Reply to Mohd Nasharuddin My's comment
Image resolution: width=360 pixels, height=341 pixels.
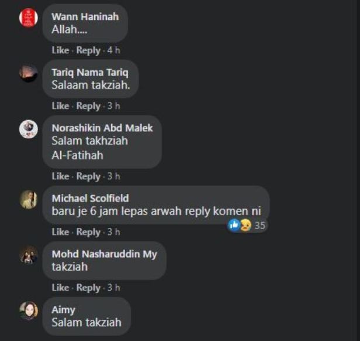click(x=88, y=288)
